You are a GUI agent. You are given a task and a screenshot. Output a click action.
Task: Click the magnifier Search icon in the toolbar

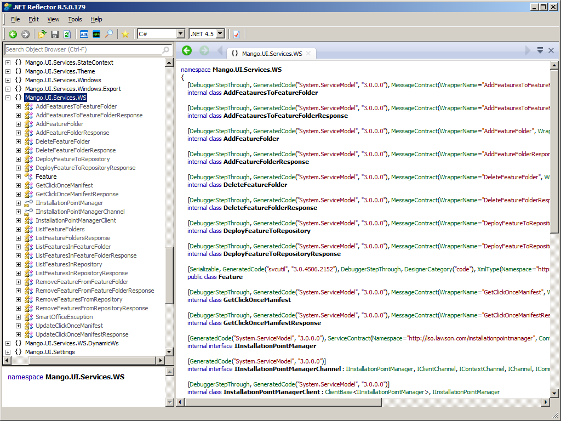(109, 34)
